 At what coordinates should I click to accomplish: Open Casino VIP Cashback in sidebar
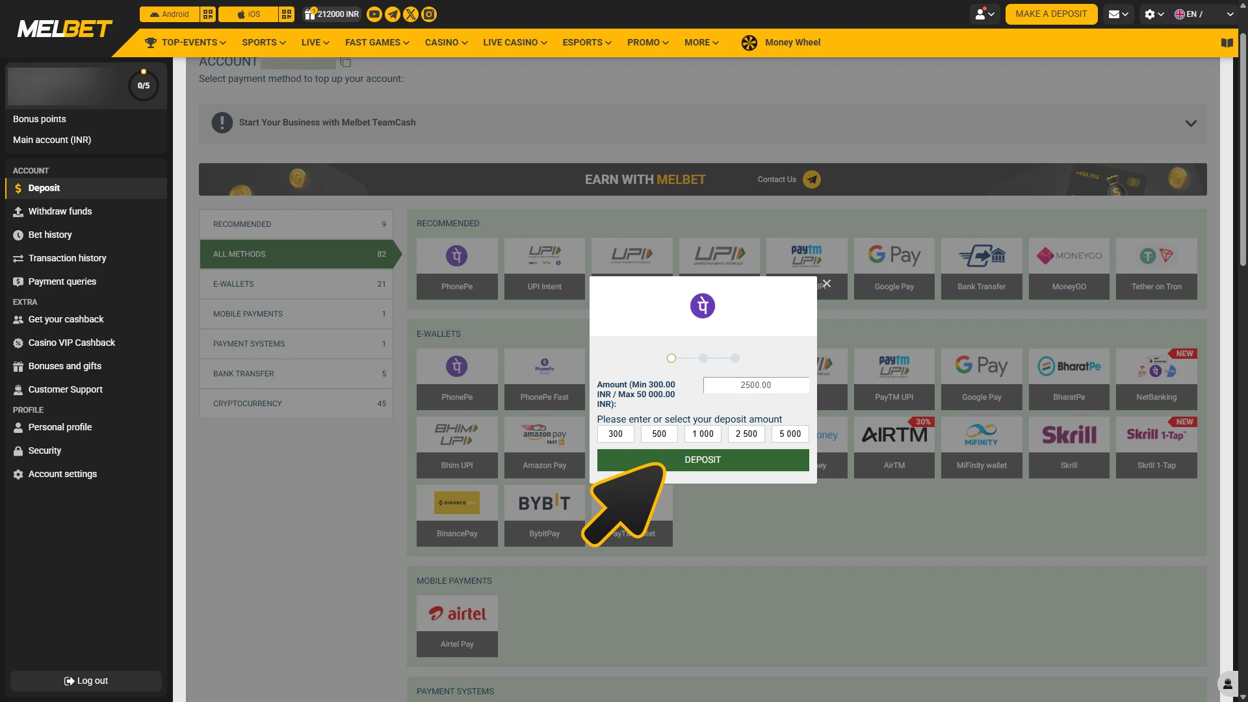pyautogui.click(x=86, y=343)
